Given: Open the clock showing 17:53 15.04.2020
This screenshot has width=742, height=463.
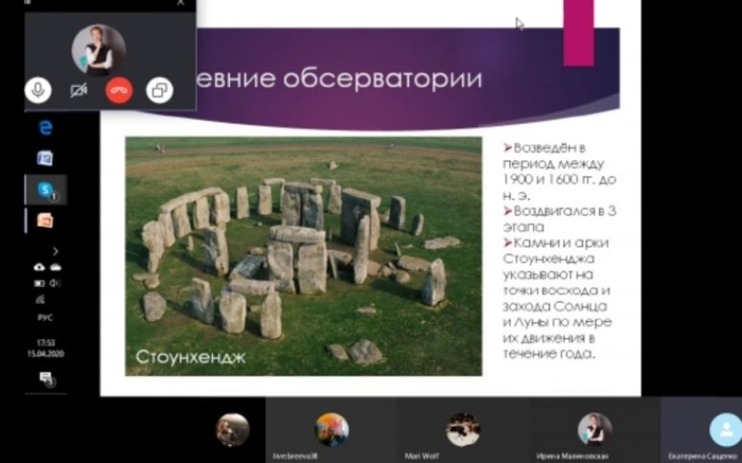Looking at the screenshot, I should coord(45,348).
